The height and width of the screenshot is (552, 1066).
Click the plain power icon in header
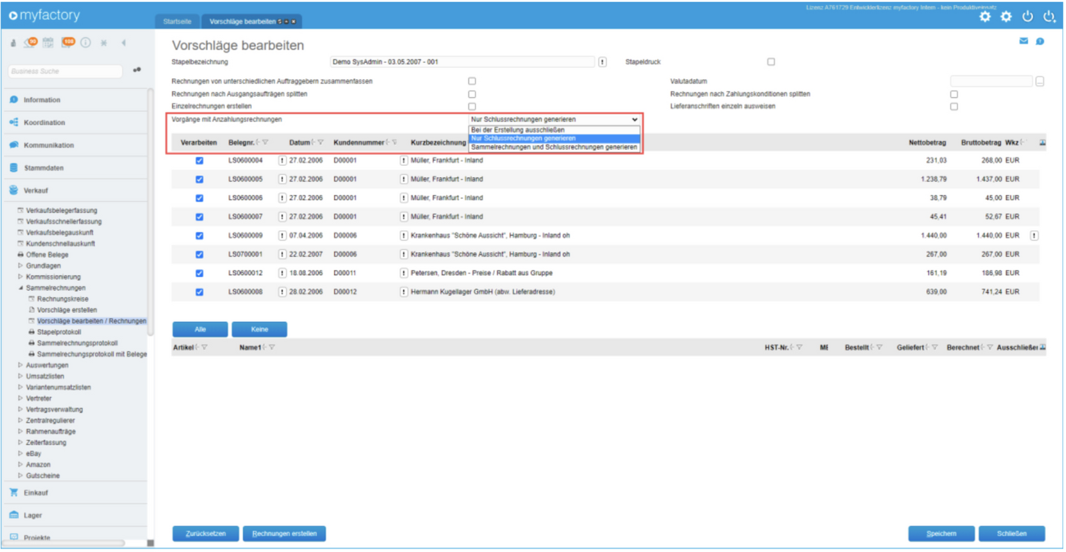pyautogui.click(x=1028, y=17)
